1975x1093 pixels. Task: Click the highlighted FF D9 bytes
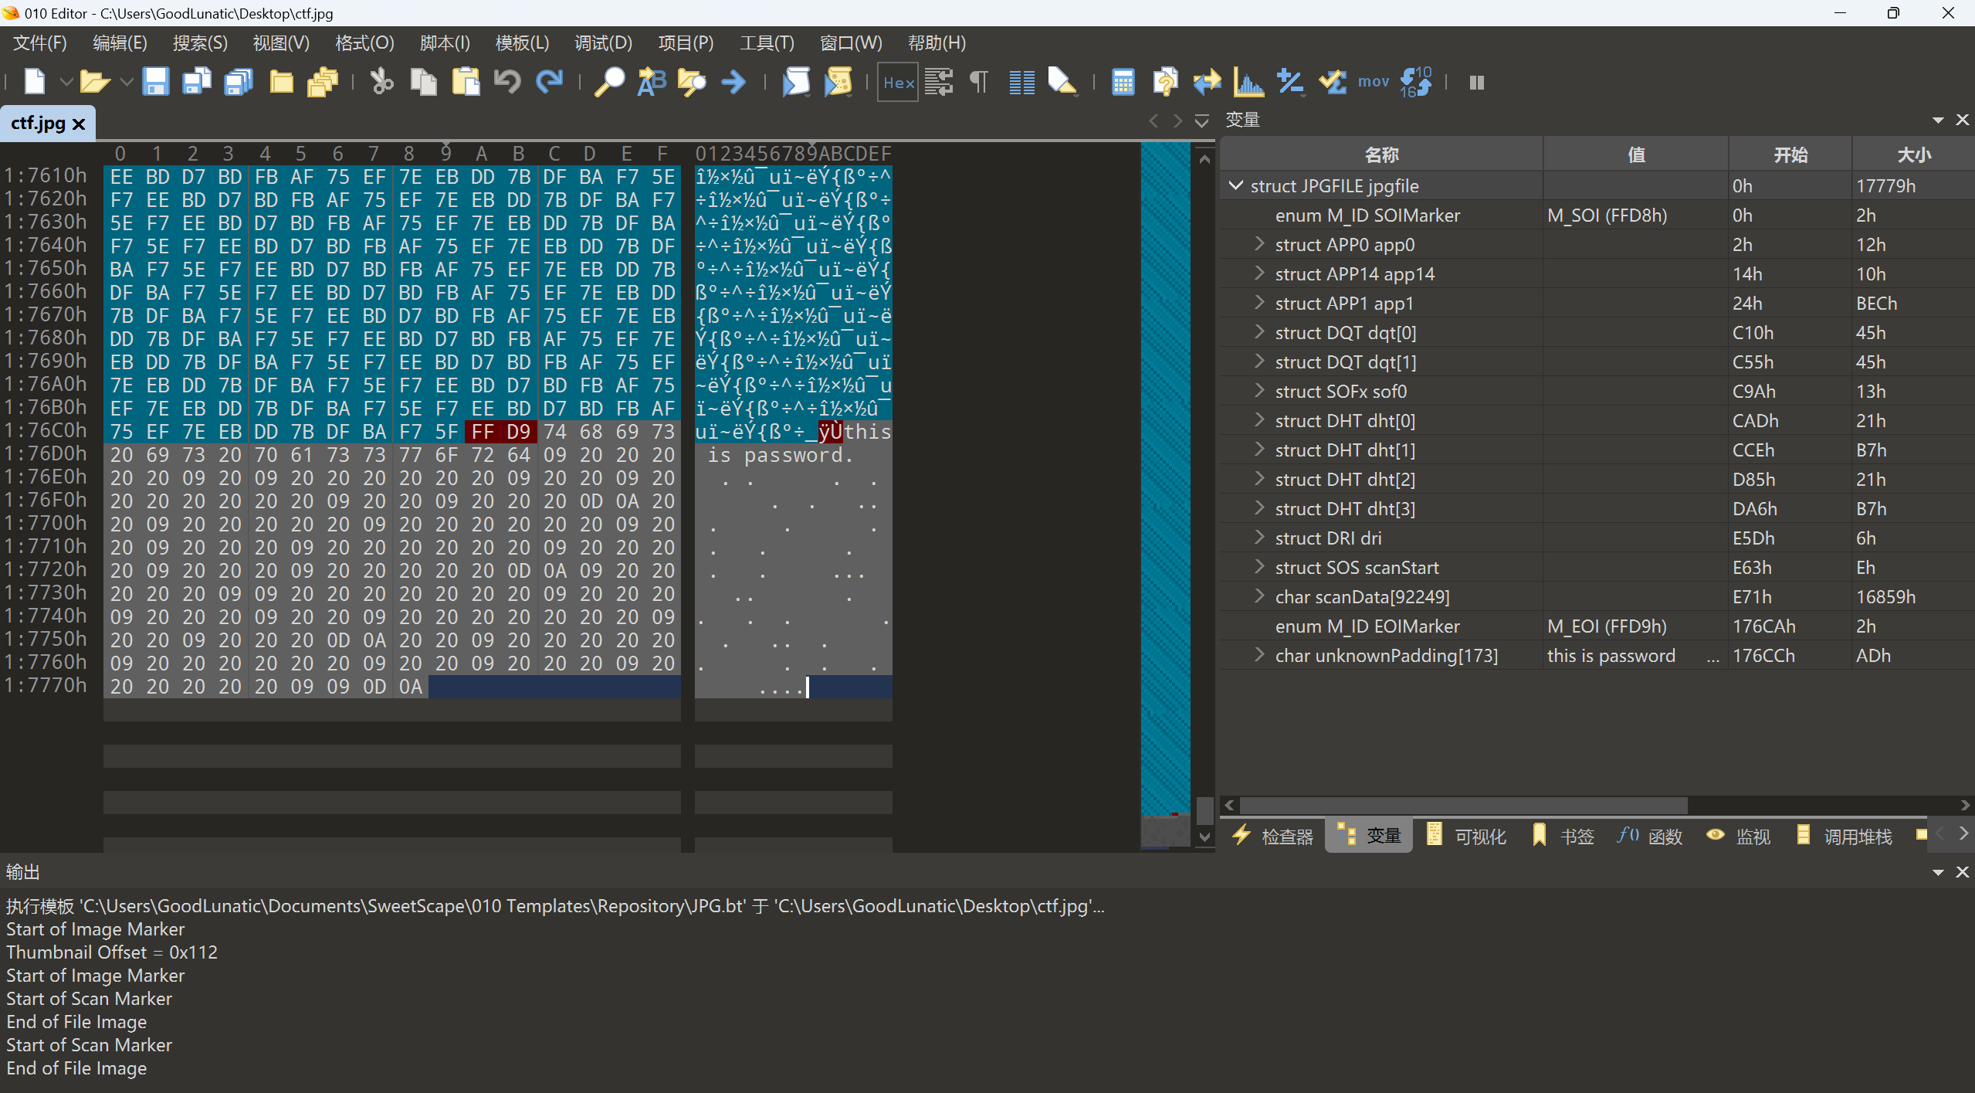click(x=501, y=431)
